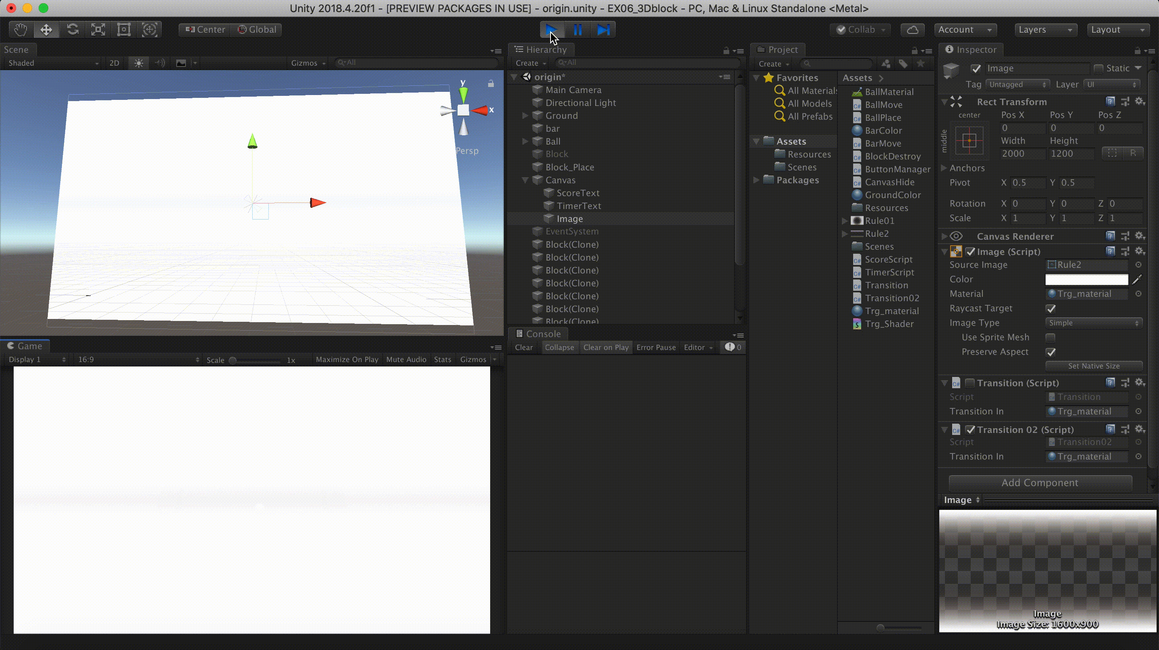Toggle Maximize On Play in Game view
Screen dimensions: 1159x650
click(347, 359)
